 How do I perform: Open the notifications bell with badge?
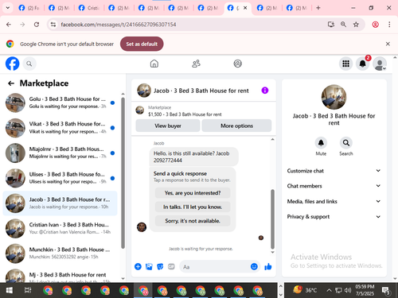click(362, 64)
